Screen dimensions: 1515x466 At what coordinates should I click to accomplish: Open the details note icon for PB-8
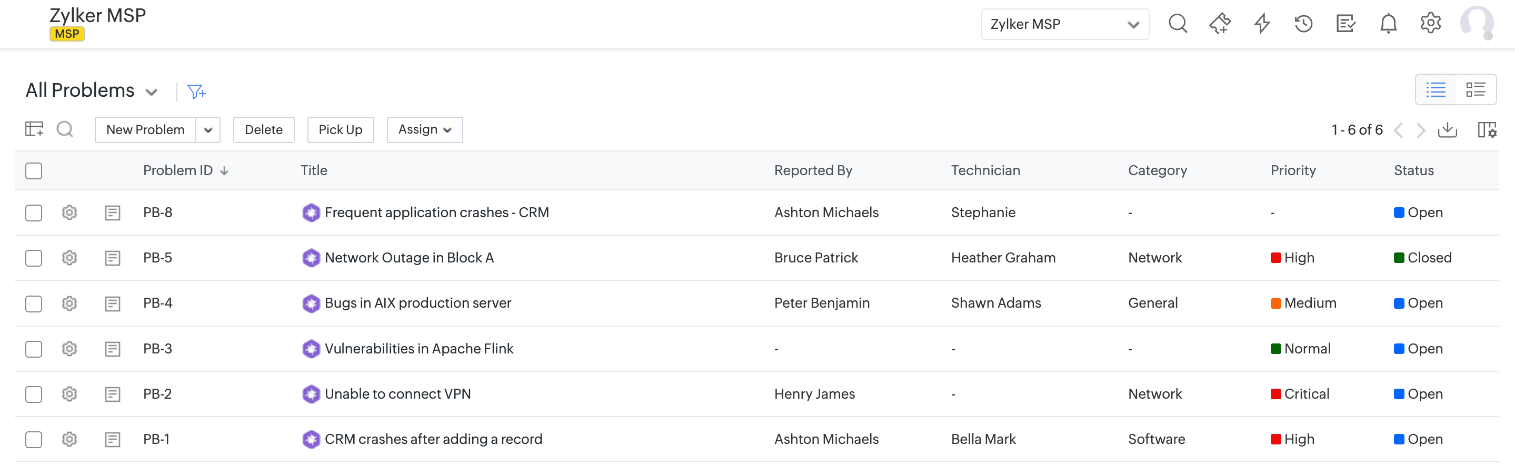click(112, 212)
